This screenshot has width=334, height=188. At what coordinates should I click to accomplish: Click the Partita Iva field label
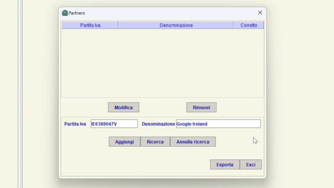point(75,124)
